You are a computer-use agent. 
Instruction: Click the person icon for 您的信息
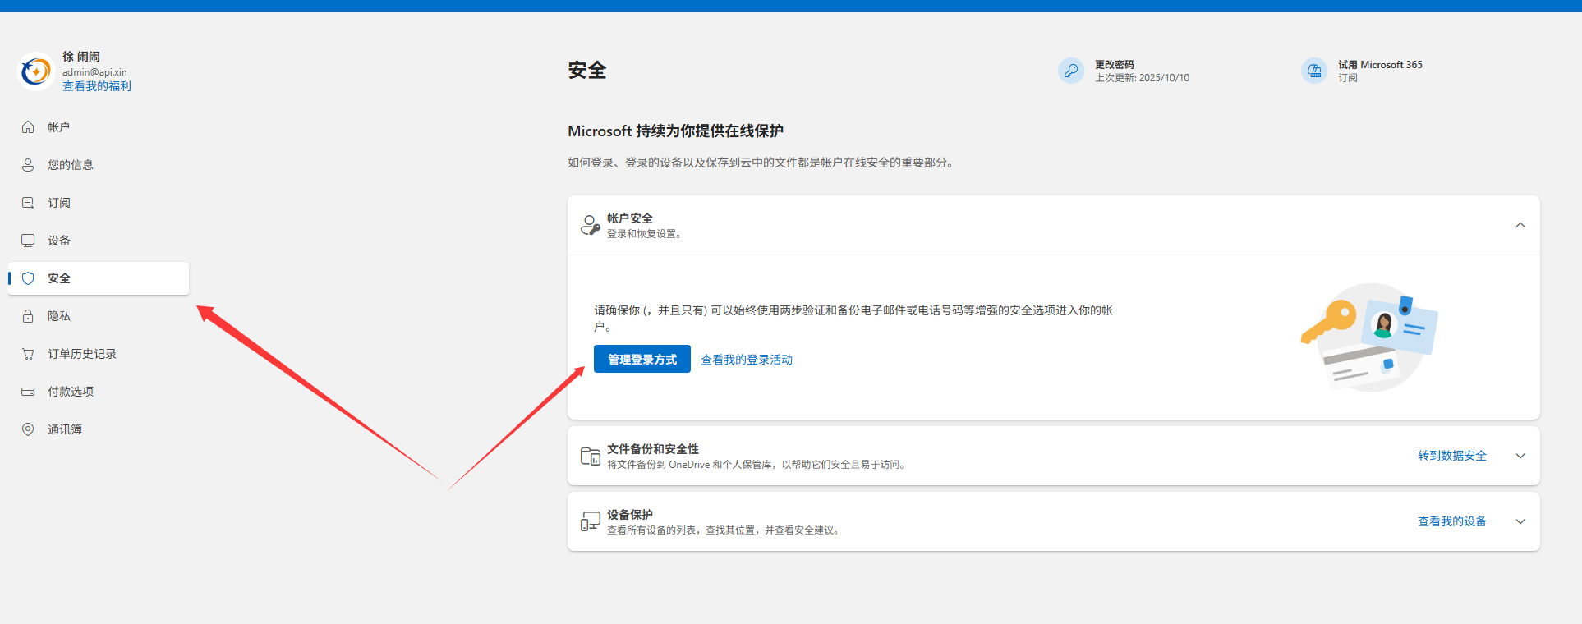[28, 165]
